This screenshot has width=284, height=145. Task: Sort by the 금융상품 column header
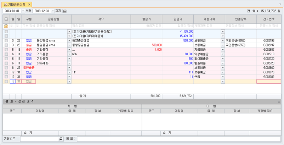(x=53, y=19)
